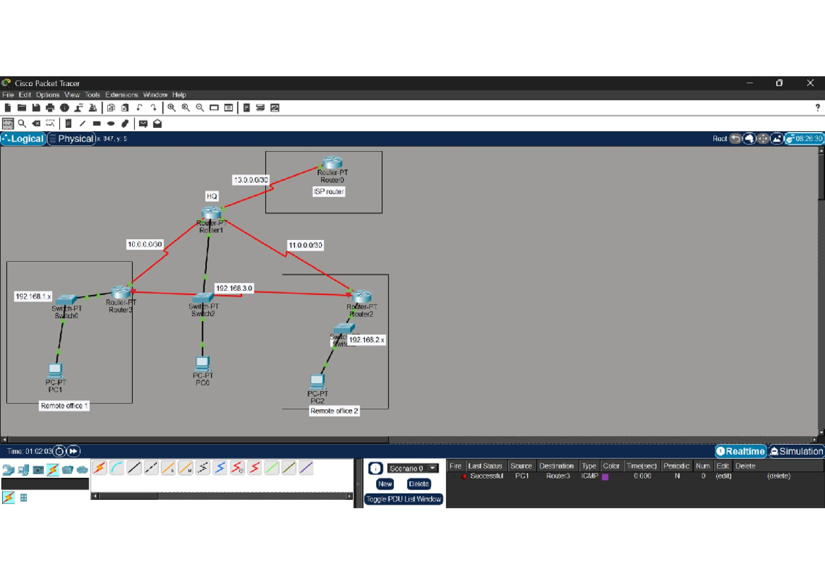Choose the Draw Ellipse tool
Screen dimensions: 825x583
coord(111,124)
